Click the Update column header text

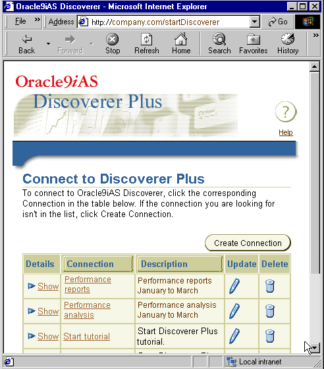[242, 264]
